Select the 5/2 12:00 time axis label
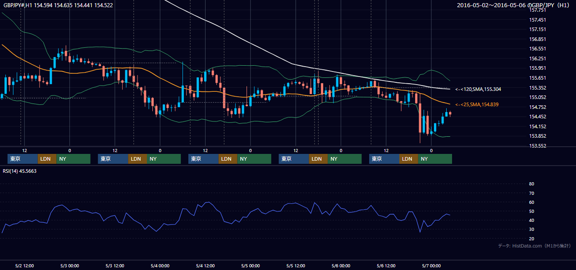 click(24, 265)
